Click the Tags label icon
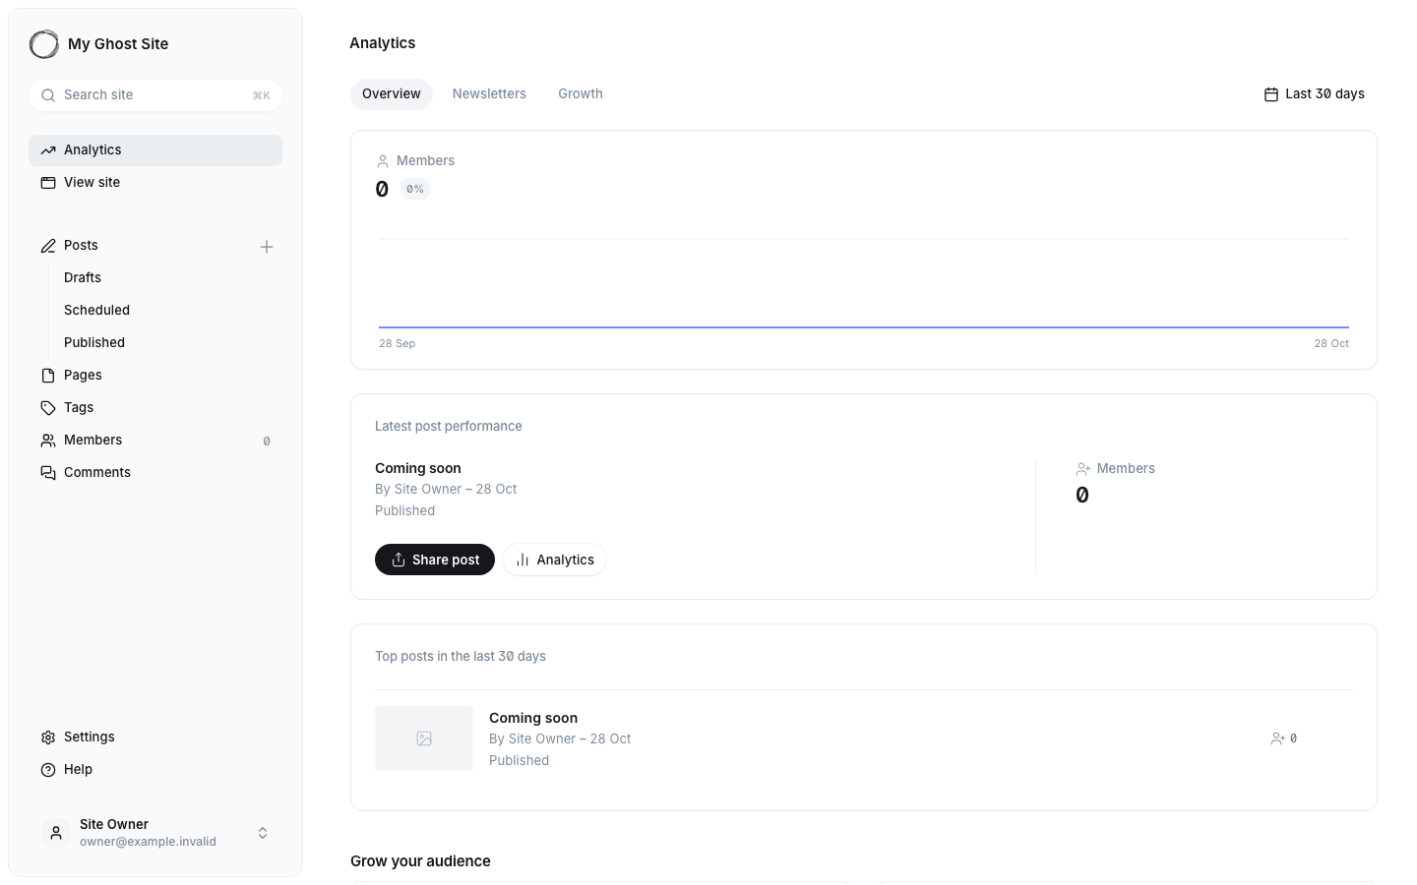This screenshot has width=1417, height=885. 47,408
